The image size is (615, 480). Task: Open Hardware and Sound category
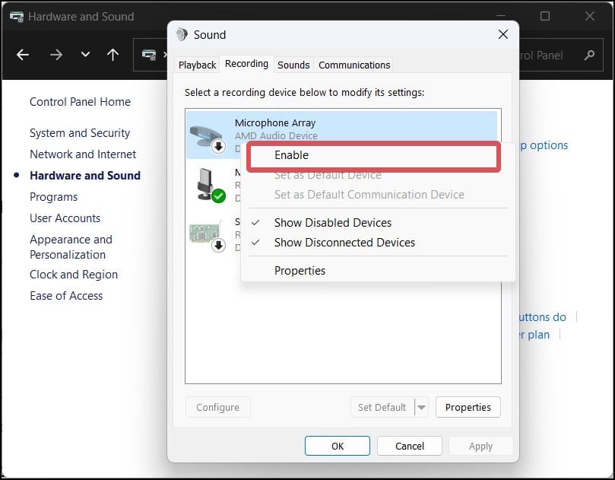[84, 176]
